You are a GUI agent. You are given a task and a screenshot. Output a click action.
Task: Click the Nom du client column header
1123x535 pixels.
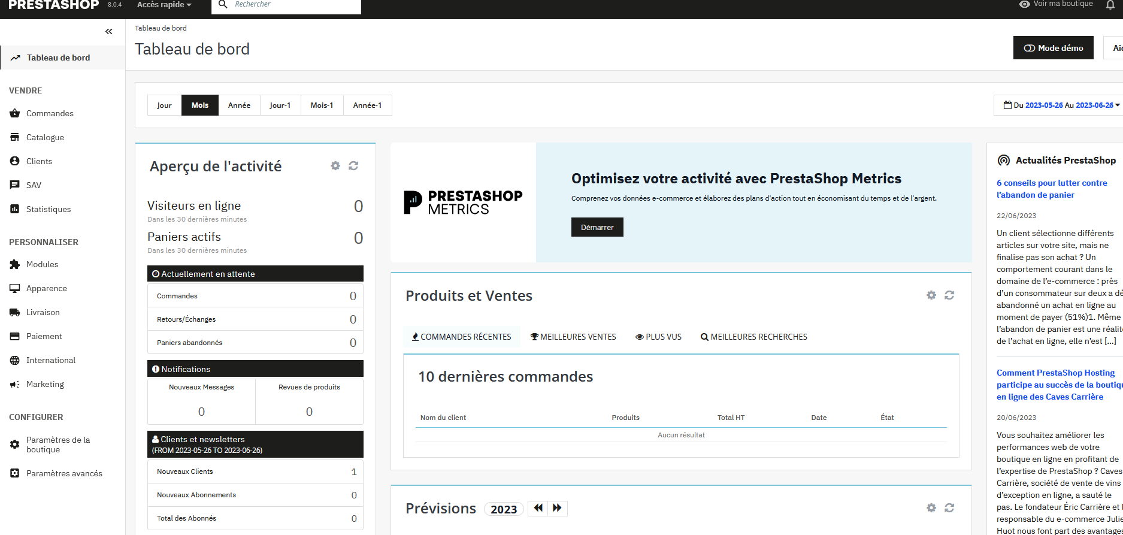443,418
